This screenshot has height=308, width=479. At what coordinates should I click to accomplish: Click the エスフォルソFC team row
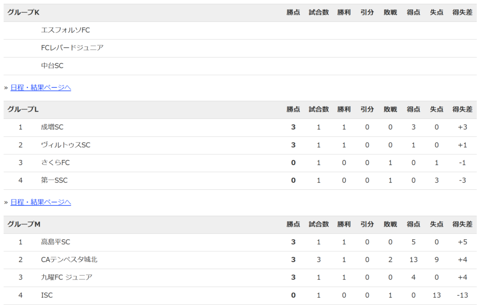coord(65,30)
